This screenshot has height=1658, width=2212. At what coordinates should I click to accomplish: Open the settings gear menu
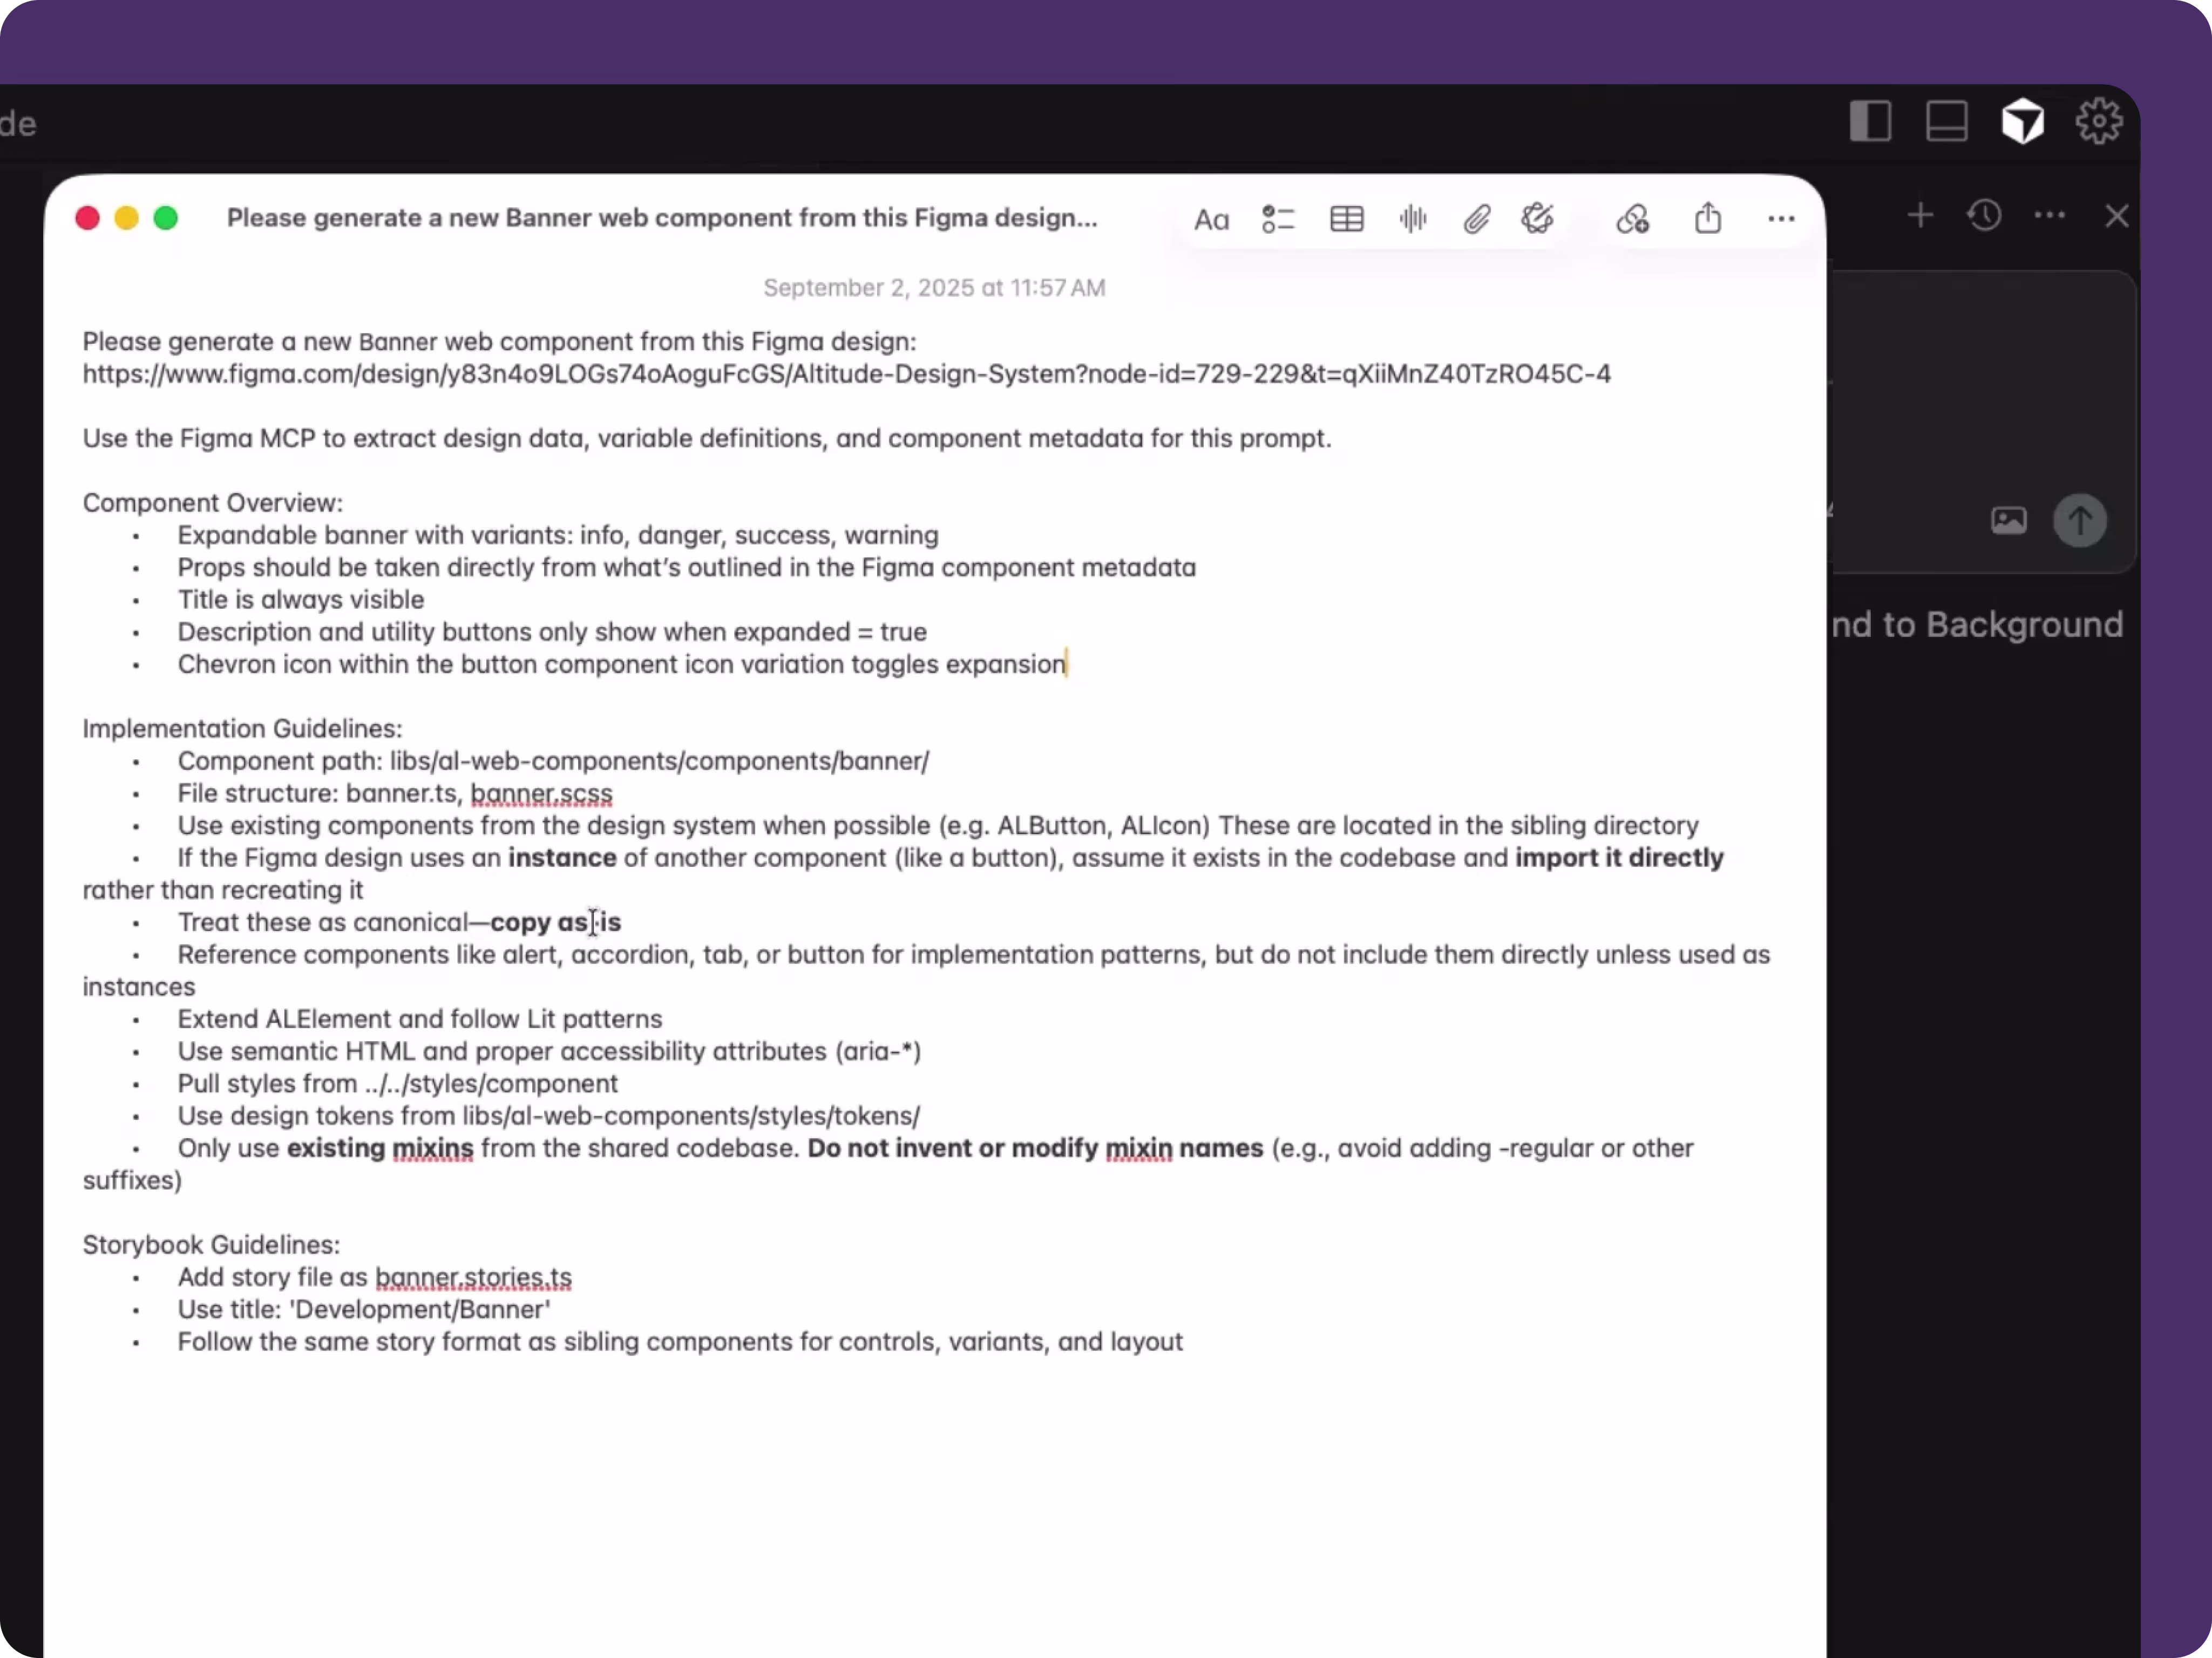pyautogui.click(x=2099, y=121)
